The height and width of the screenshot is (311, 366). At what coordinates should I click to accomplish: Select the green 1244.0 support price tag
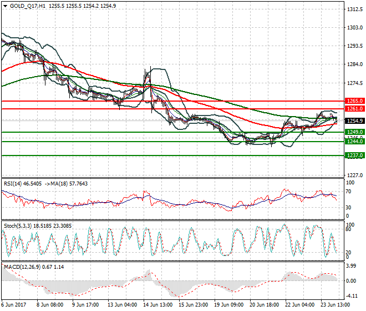click(354, 142)
